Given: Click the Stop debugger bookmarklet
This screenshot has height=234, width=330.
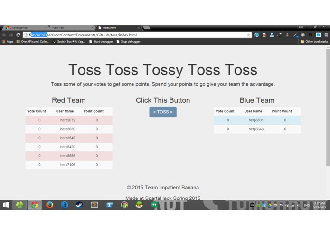Looking at the screenshot, I should (129, 42).
